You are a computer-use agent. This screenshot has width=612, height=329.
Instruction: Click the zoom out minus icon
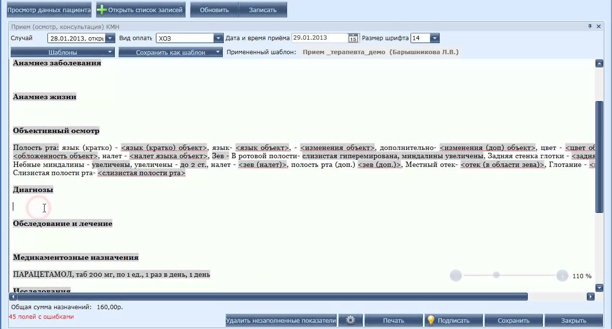pos(456,276)
